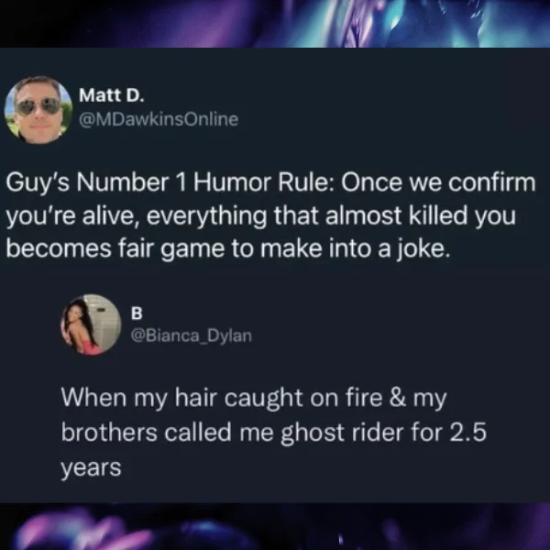This screenshot has height=550, width=550.
Task: Click the line "When my hair caught on fire & my"
Action: pyautogui.click(x=254, y=398)
